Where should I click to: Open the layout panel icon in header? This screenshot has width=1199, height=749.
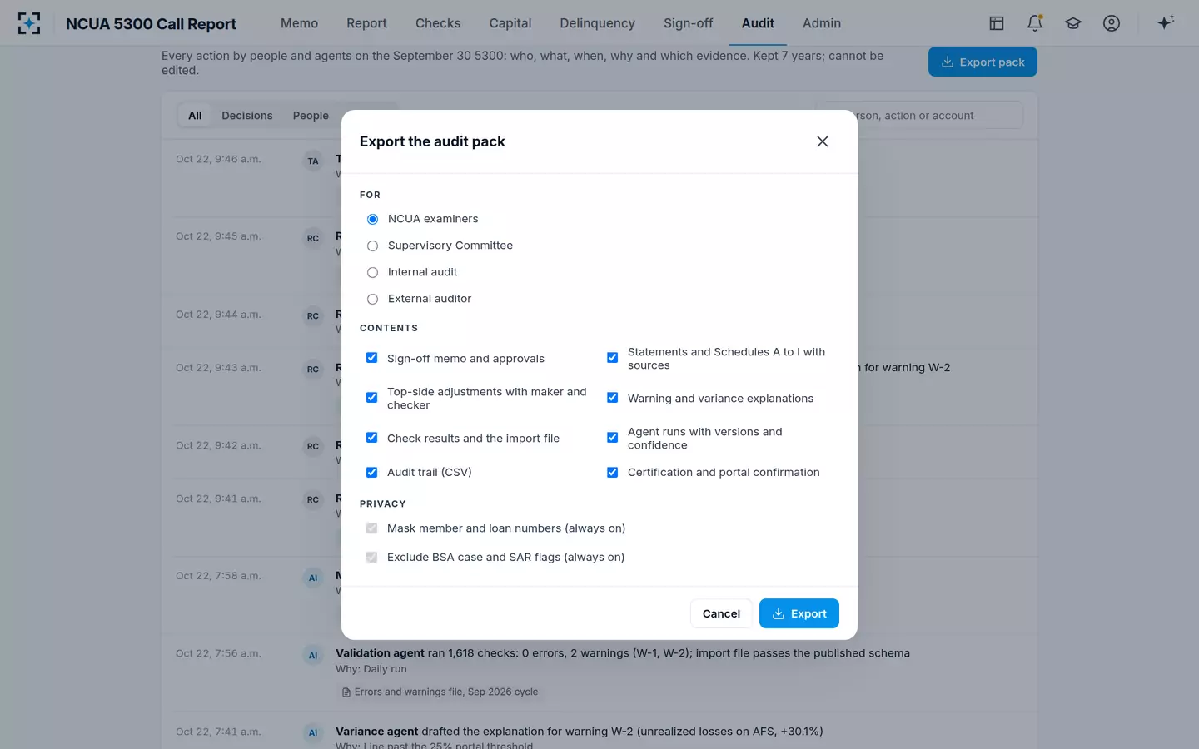tap(997, 23)
